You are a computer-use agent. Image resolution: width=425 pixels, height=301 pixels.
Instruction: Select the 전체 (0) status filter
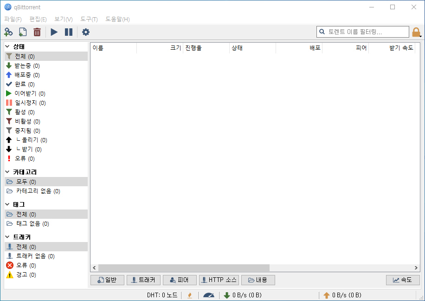(x=46, y=56)
